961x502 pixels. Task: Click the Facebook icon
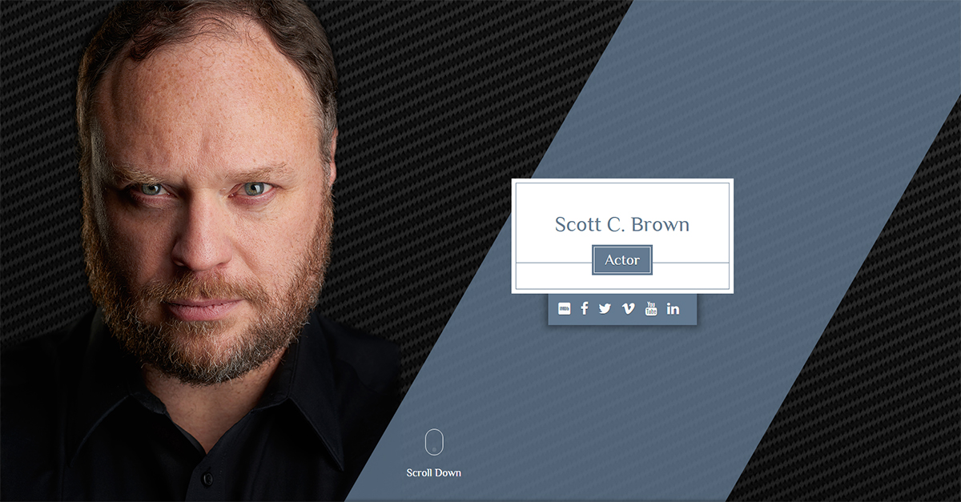[585, 308]
